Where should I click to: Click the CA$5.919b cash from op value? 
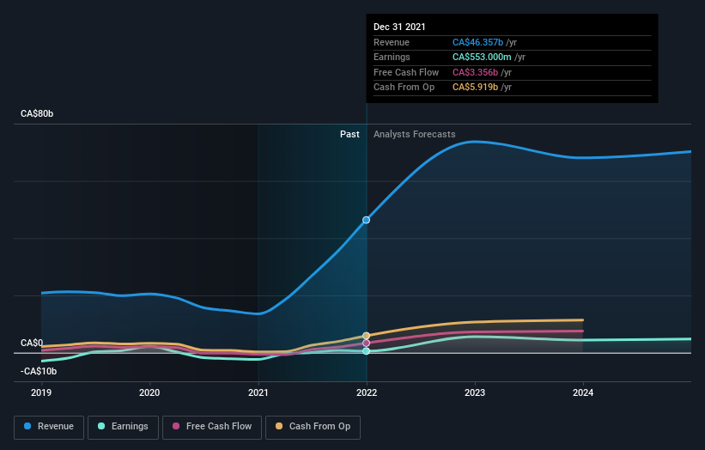[x=475, y=88]
